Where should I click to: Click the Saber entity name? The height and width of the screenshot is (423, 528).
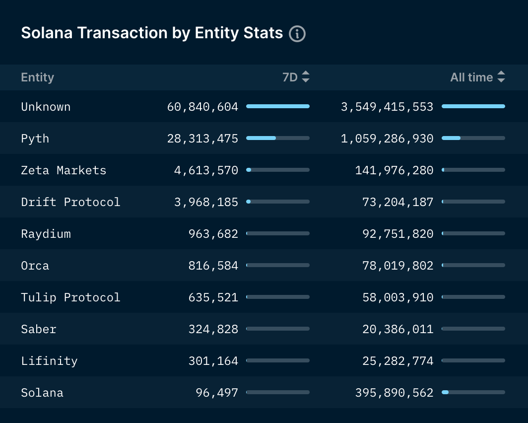(x=39, y=329)
